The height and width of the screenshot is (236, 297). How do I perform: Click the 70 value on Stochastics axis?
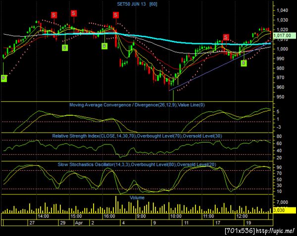(x=279, y=173)
